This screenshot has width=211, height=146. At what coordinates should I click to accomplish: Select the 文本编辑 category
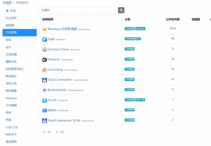(11, 105)
